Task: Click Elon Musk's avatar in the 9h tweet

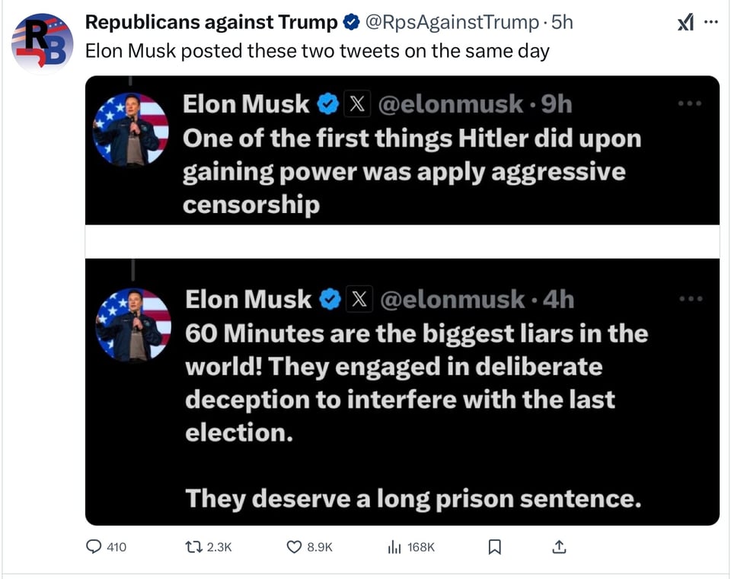Action: click(x=130, y=130)
